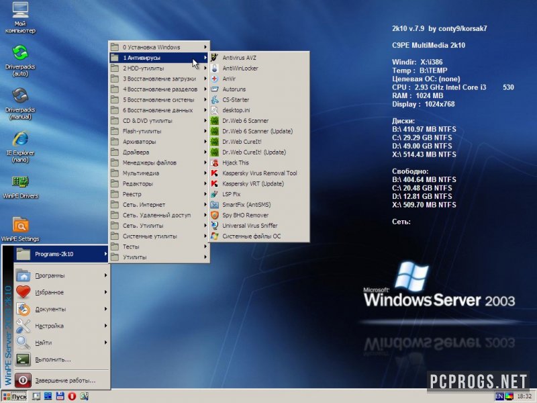Screen dimensions: 537x403
Task: Open the Мой компьютер desktop icon
Action: pyautogui.click(x=20, y=17)
